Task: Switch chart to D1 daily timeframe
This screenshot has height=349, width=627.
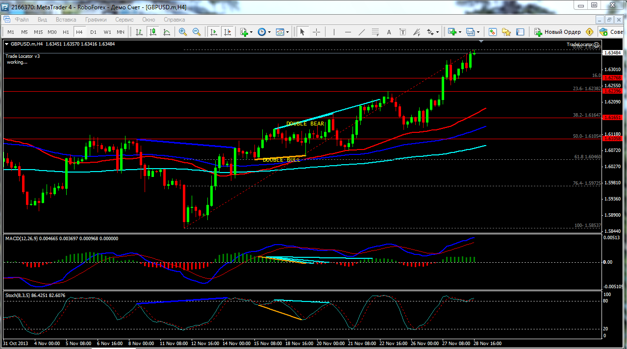Action: [x=93, y=32]
